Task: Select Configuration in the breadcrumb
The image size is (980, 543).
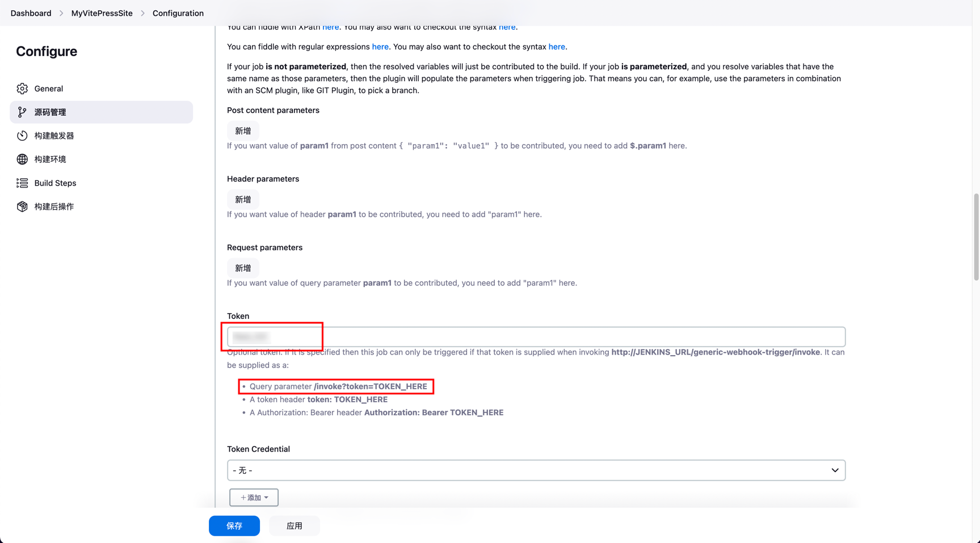Action: (178, 13)
